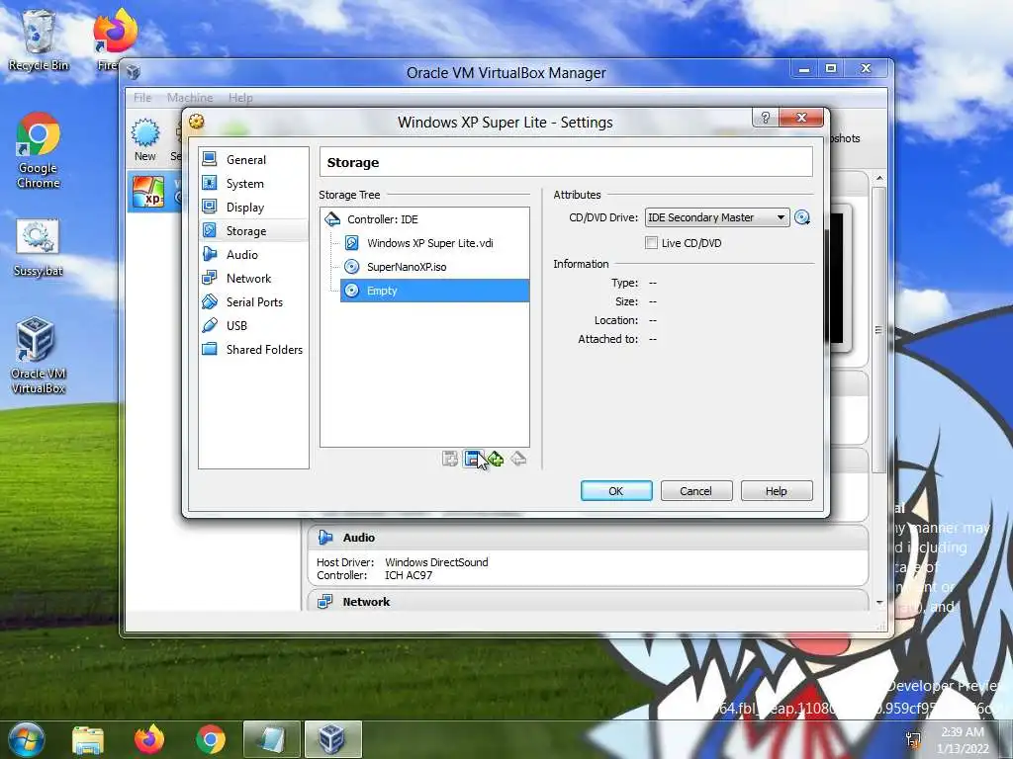Click the New VM icon in VirtualBox Manager toolbar
The width and height of the screenshot is (1013, 759).
(x=145, y=139)
